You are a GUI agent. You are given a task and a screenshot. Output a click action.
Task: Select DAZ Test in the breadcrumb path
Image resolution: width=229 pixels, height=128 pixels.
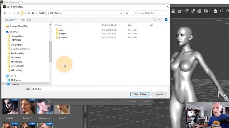click(54, 13)
